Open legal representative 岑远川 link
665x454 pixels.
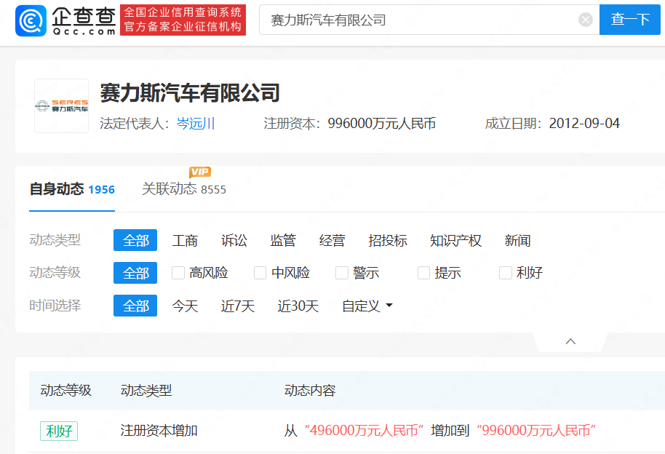pos(196,124)
